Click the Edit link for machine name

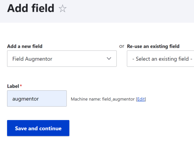[x=141, y=99]
